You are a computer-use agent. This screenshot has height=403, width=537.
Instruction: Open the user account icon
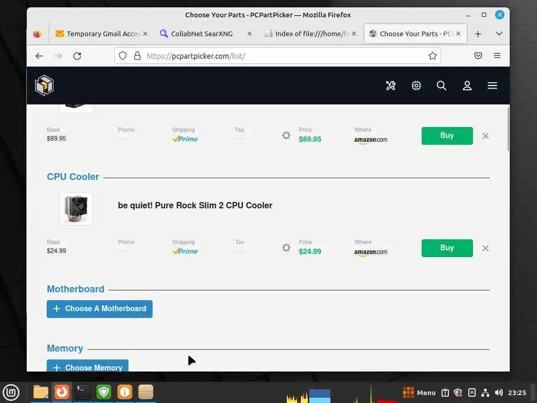click(467, 86)
